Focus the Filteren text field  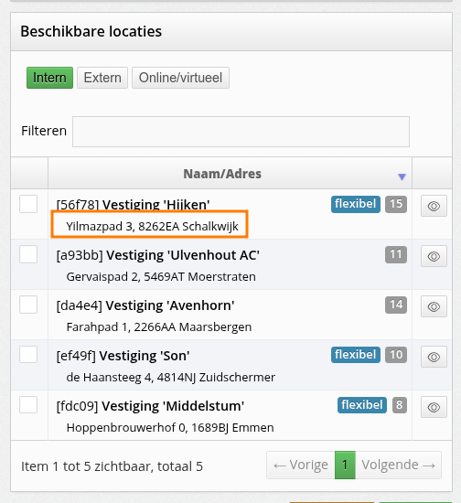[x=241, y=132]
